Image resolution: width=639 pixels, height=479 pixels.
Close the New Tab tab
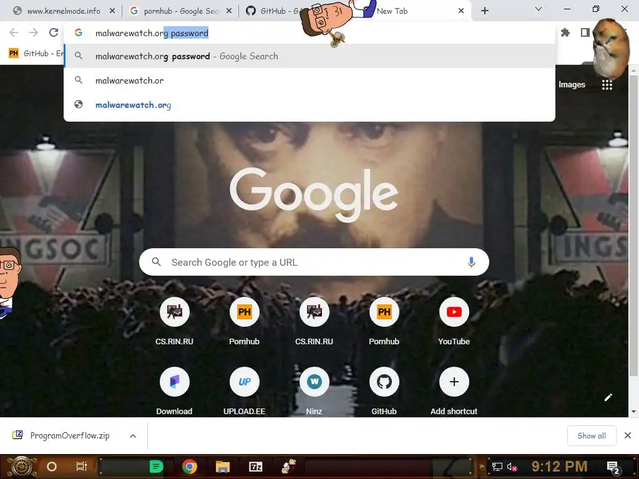point(461,11)
